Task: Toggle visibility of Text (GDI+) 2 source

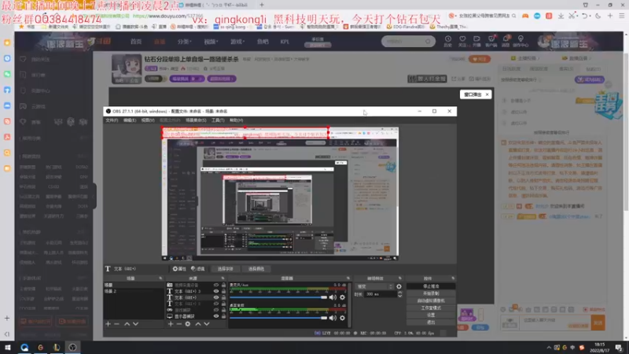Action: pyautogui.click(x=215, y=304)
